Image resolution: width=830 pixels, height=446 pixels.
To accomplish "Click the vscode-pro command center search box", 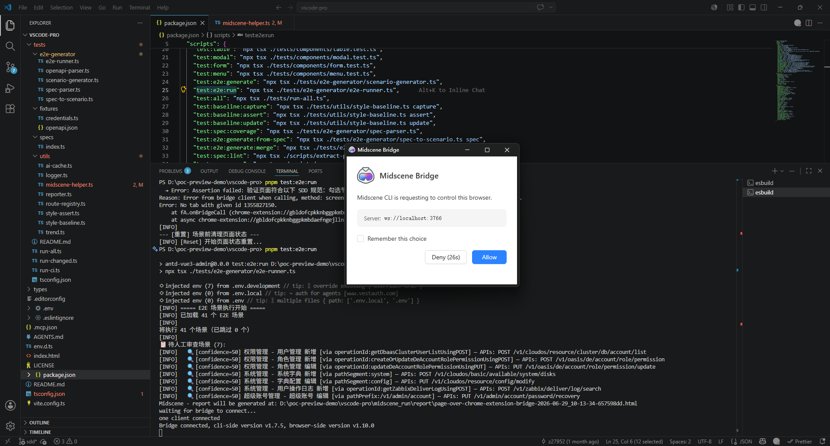I will (415, 7).
